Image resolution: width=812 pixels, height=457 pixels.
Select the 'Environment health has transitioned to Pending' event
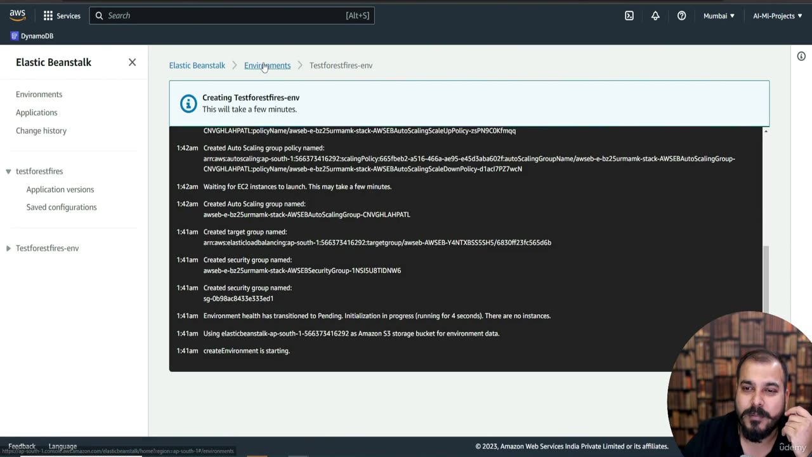[x=377, y=316]
